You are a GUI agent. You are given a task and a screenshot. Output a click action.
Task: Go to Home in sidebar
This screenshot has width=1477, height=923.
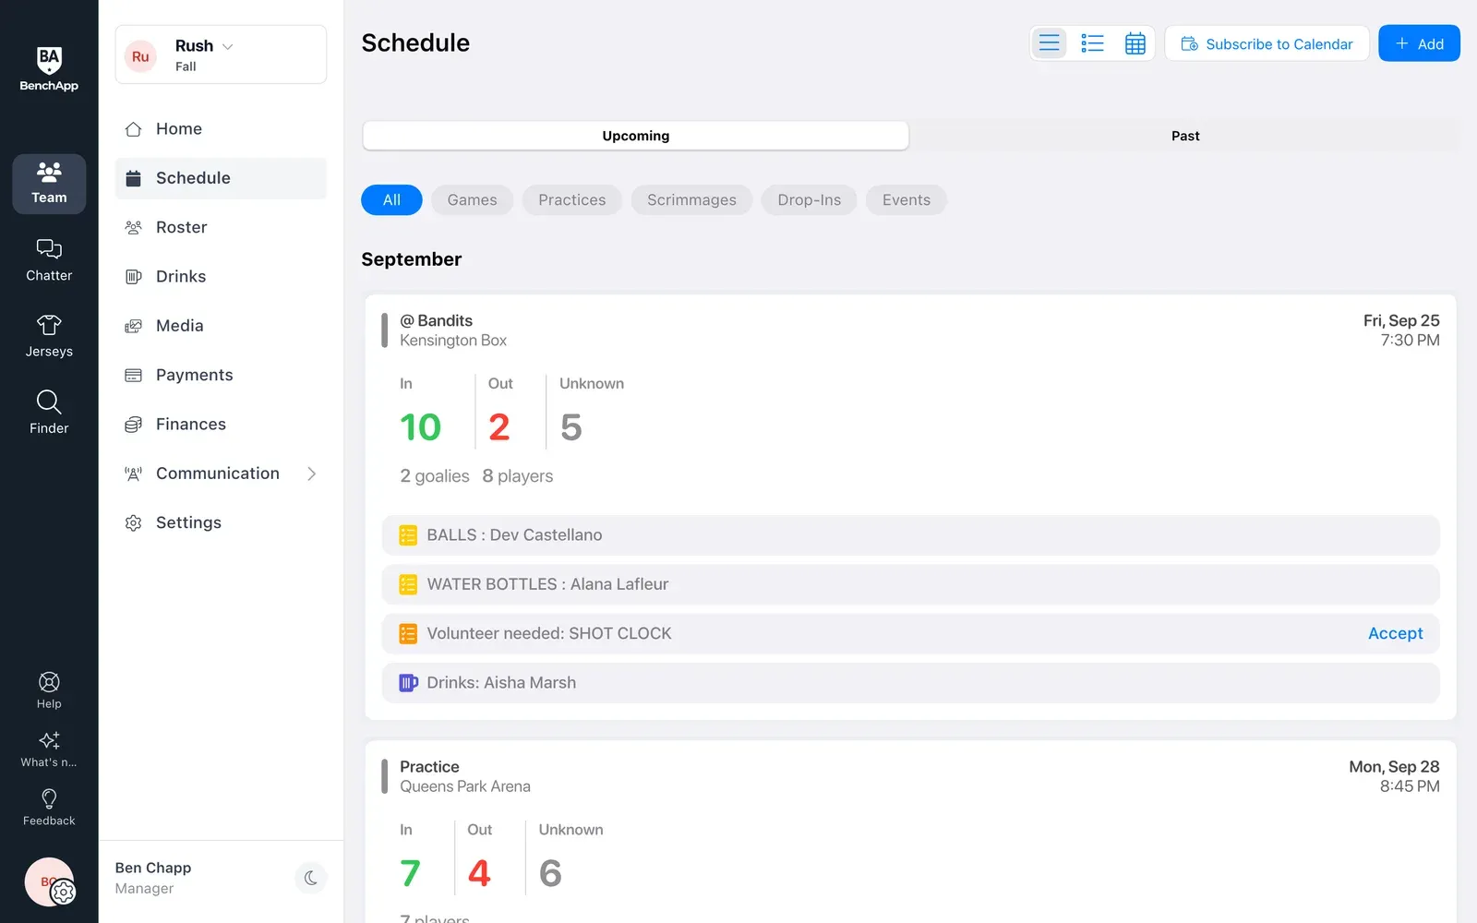pos(221,129)
